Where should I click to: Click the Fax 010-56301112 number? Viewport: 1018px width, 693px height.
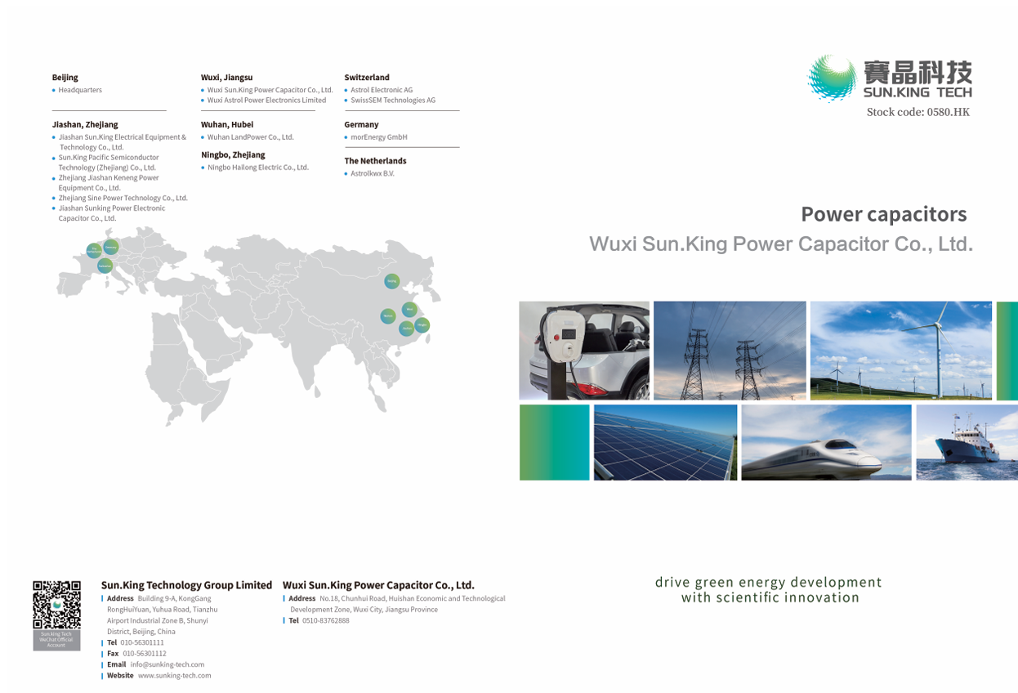[145, 654]
